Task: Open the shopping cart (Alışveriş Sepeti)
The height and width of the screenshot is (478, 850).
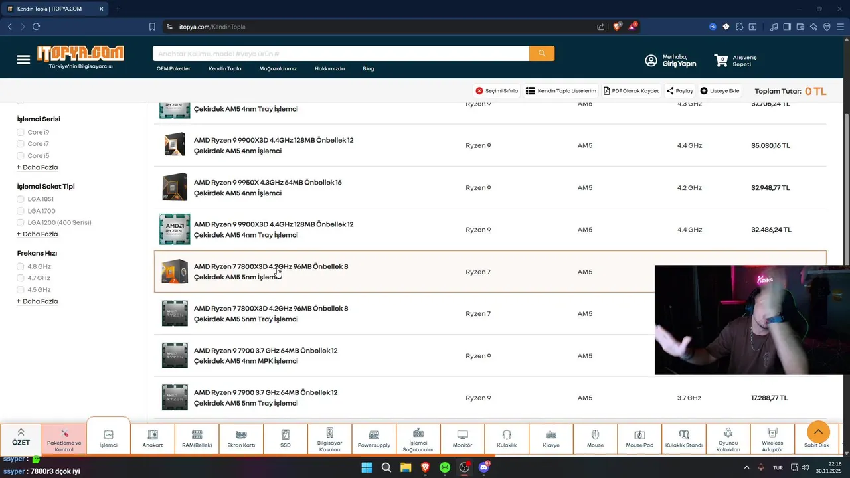Action: pos(735,60)
